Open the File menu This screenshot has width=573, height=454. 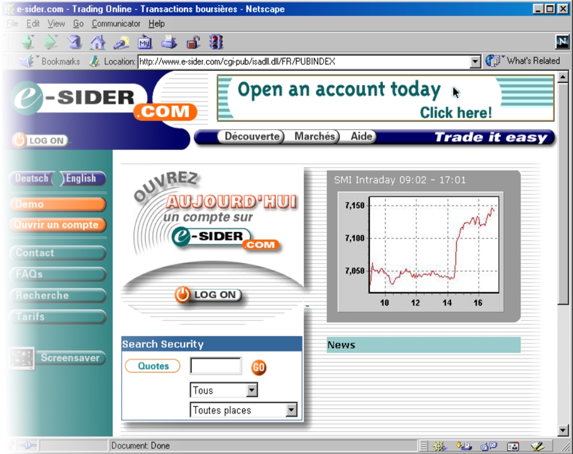12,24
